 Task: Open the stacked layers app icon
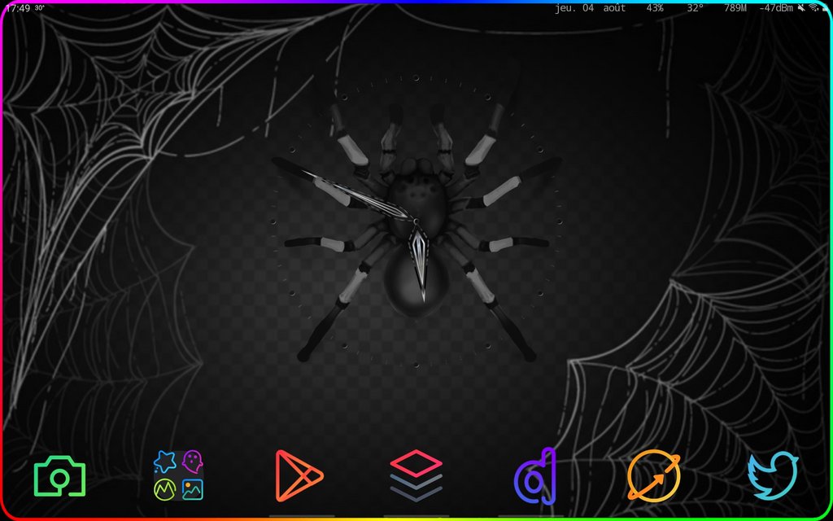click(416, 475)
